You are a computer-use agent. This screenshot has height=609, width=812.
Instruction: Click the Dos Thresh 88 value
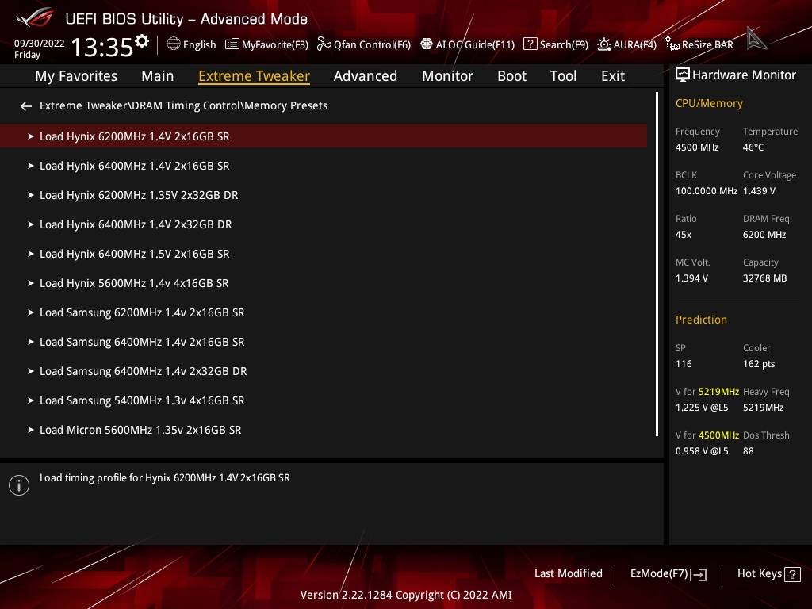[749, 451]
